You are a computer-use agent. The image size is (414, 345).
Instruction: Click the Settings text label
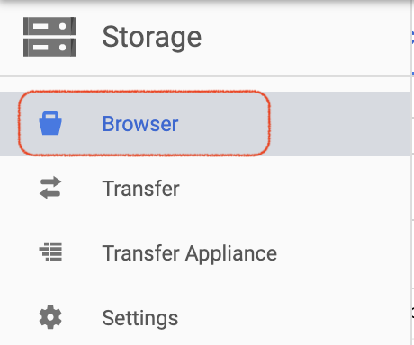point(140,318)
